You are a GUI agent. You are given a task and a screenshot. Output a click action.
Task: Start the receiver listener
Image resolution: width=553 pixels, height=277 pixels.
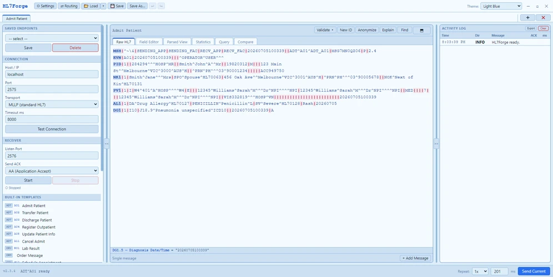(28, 180)
